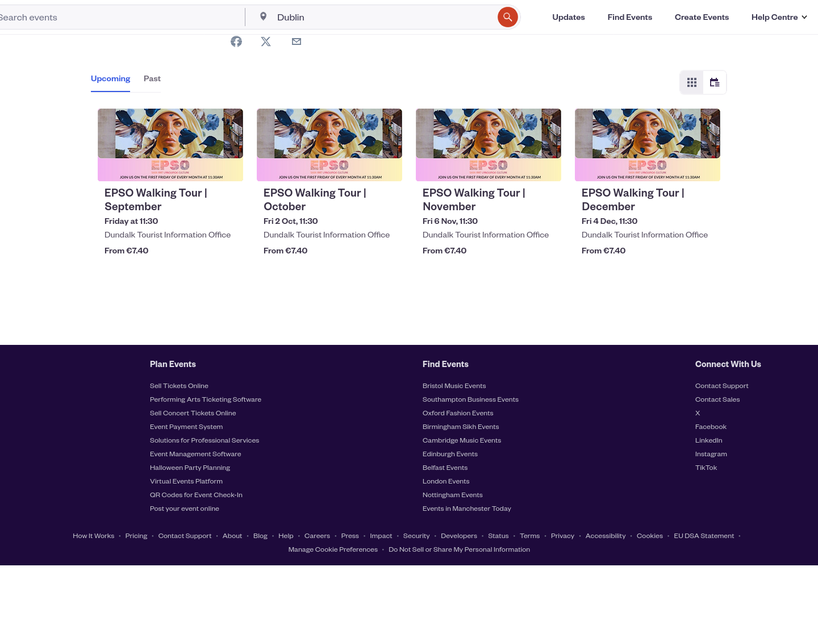This screenshot has width=818, height=625.
Task: Open EPSO Walking Tour November thumbnail
Action: point(489,145)
